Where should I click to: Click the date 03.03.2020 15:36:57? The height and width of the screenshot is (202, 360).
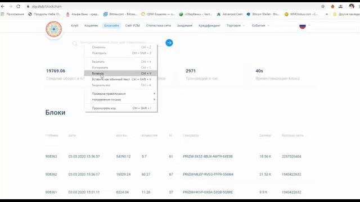coord(84,157)
